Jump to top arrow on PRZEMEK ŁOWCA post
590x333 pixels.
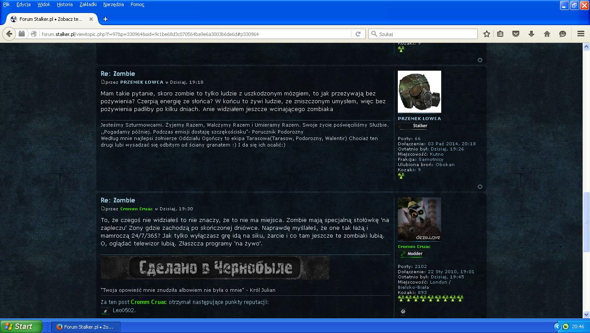coord(480,186)
